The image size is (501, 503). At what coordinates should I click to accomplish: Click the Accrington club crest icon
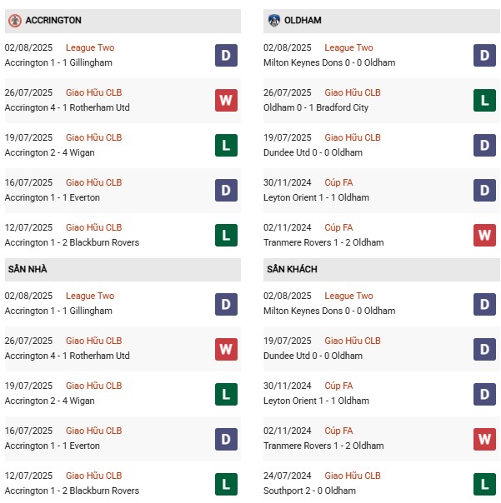pos(14,20)
